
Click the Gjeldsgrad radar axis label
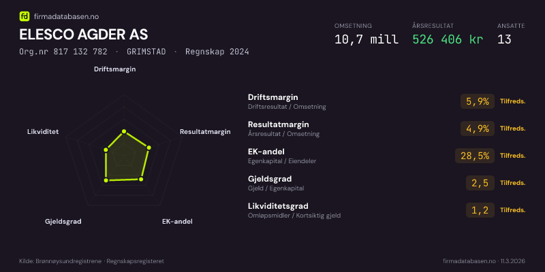[63, 222]
